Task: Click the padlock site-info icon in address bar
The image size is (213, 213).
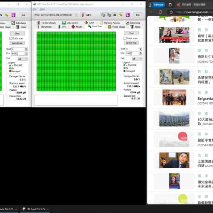Action: click(171, 12)
